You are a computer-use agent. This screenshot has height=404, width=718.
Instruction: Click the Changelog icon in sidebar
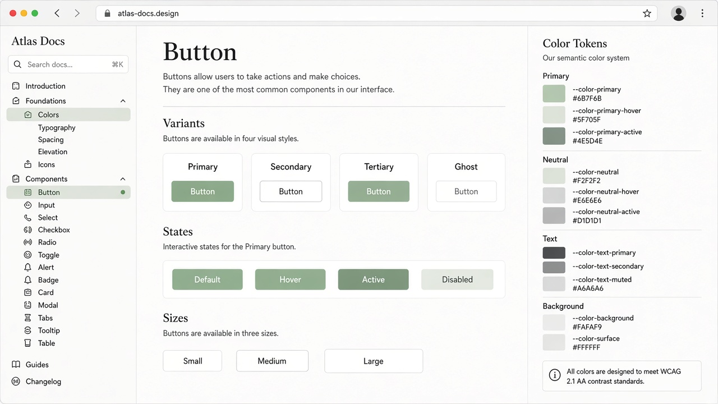(x=16, y=382)
